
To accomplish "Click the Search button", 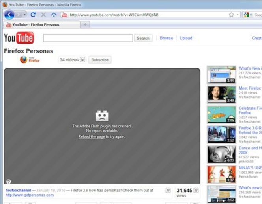I will point(143,38).
